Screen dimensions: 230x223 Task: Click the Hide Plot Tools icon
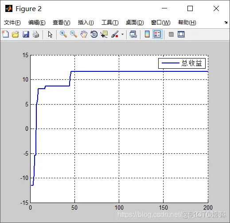point(171,35)
